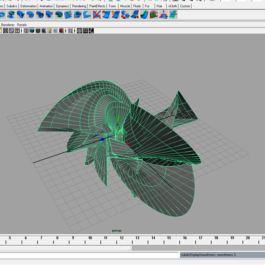This screenshot has width=265, height=265.
Task: Click frame 10 on the time slider
Action: (90, 238)
